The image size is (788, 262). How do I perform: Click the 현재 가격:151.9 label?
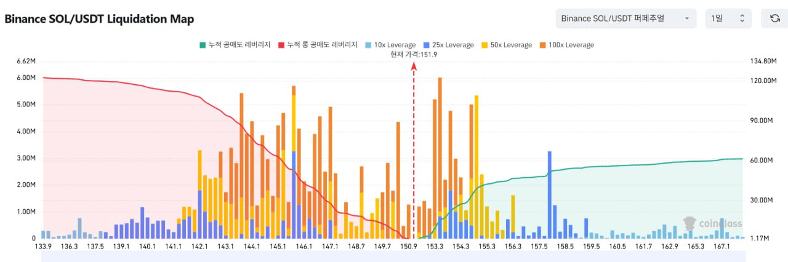[x=414, y=55]
